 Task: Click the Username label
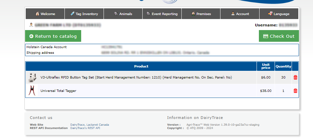pos(266,25)
